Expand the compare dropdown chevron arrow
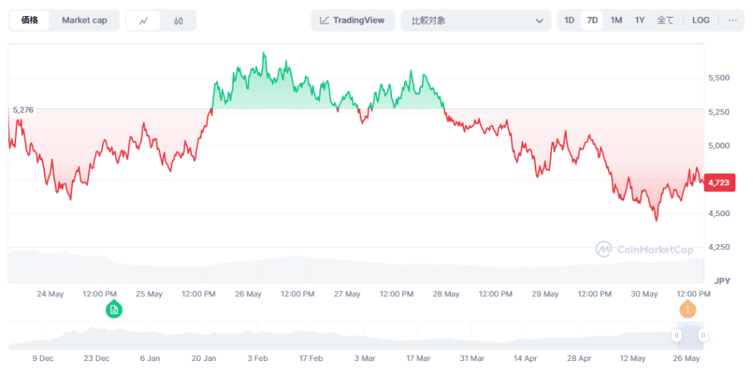 point(540,21)
